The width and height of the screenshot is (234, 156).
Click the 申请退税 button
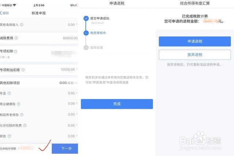pos(195,41)
